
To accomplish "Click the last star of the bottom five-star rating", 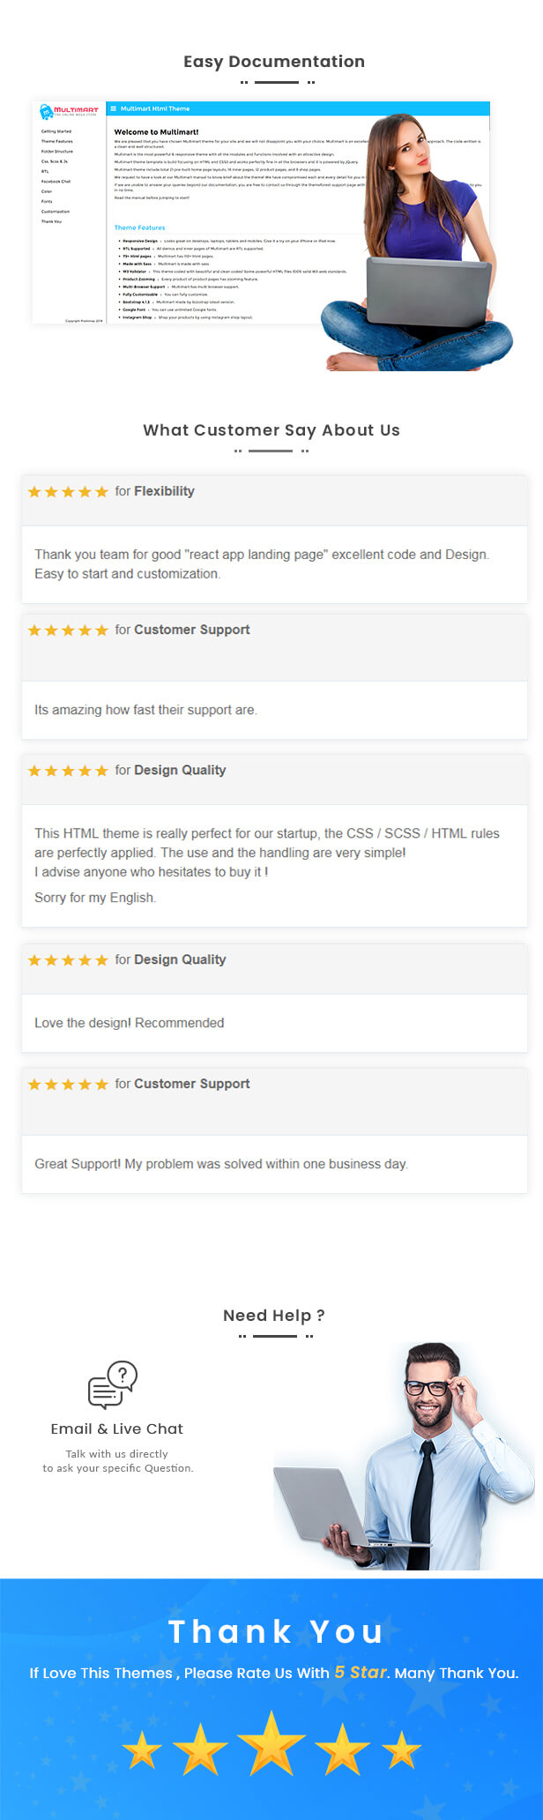I will coord(398,1749).
